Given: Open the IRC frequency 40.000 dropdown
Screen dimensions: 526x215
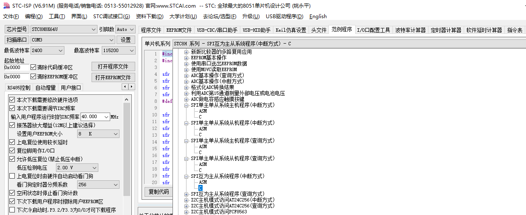Looking at the screenshot, I should click(x=95, y=116).
